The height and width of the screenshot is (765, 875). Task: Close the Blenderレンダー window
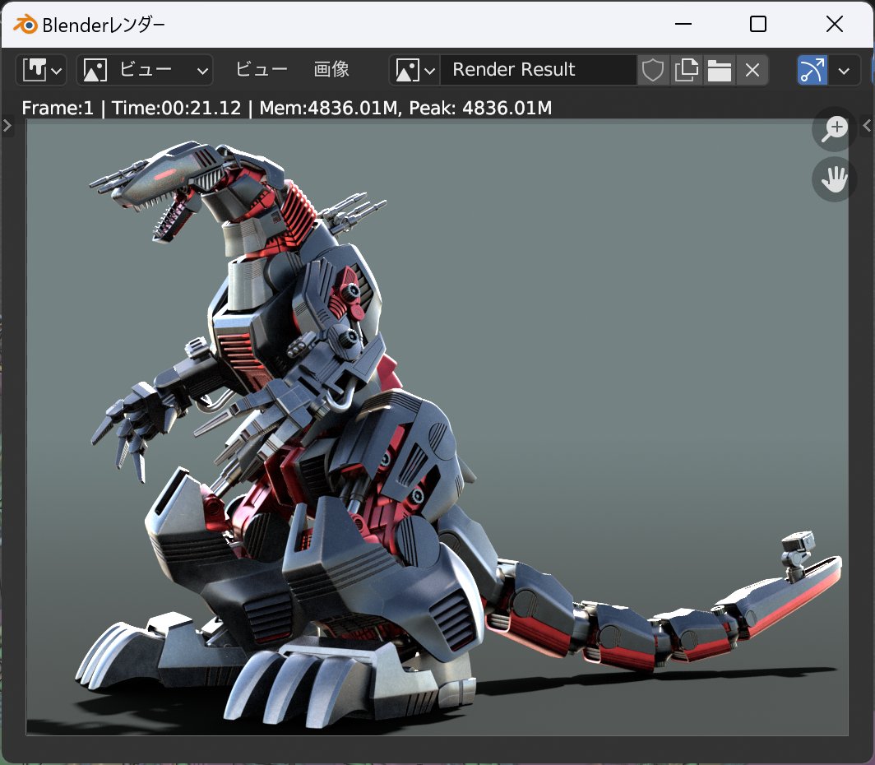click(x=834, y=24)
